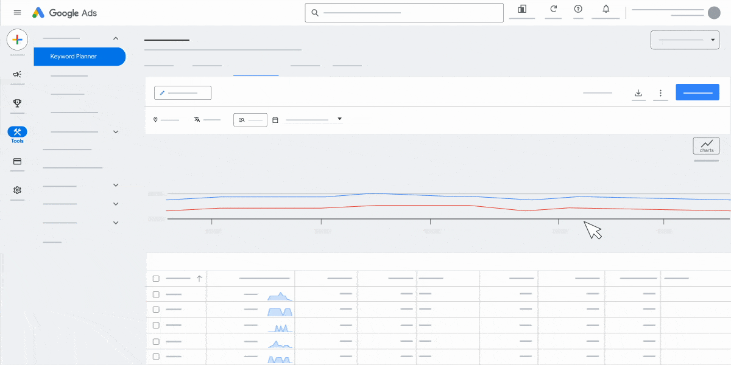Image resolution: width=731 pixels, height=365 pixels.
Task: Collapse the top navigation section chevron
Action: click(116, 38)
